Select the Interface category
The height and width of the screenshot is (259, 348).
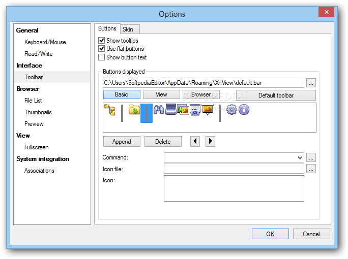click(30, 66)
